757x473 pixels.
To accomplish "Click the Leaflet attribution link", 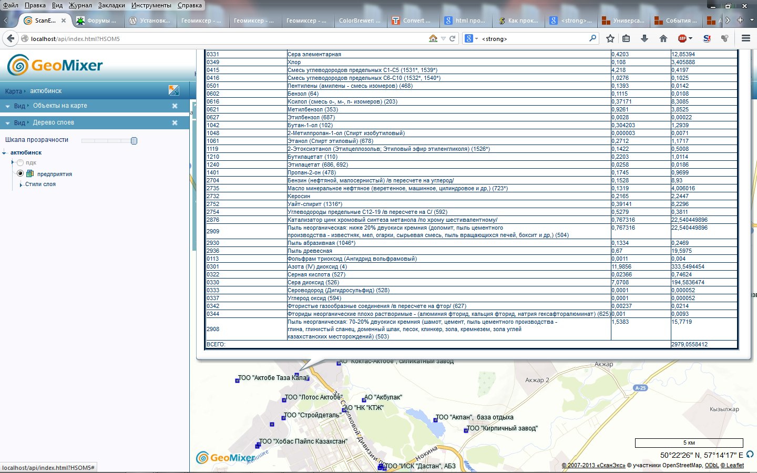I will coord(735,465).
